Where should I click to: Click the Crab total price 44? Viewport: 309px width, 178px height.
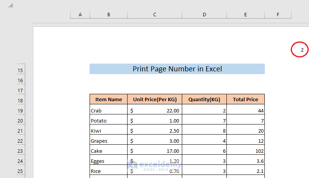pos(245,109)
